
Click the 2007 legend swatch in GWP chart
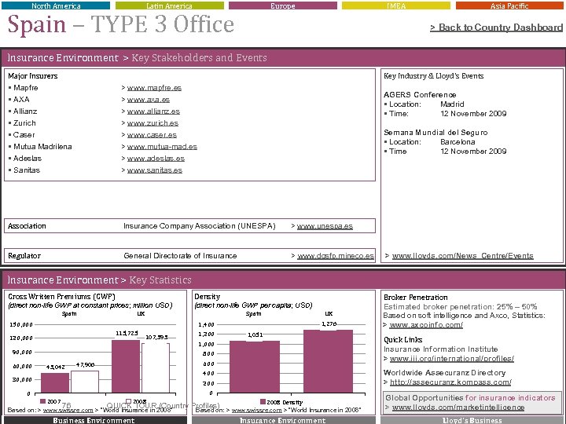pos(43,401)
